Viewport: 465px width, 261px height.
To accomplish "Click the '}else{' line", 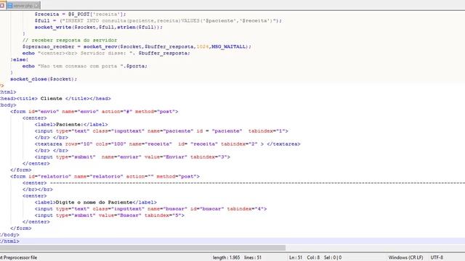I will click(20, 59).
